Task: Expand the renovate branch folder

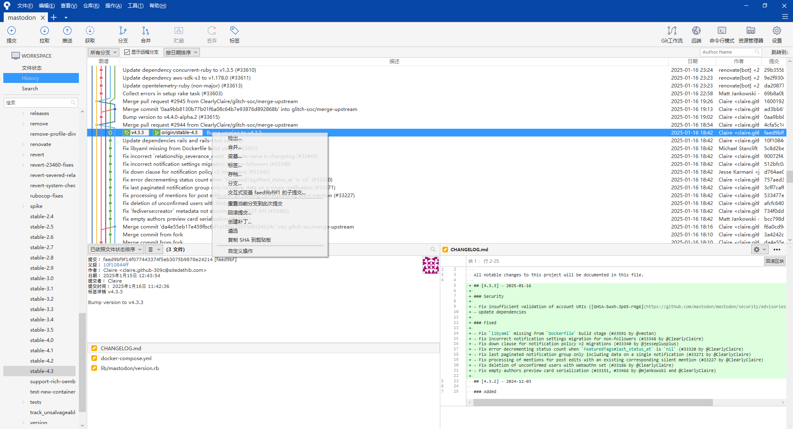Action: pyautogui.click(x=23, y=144)
